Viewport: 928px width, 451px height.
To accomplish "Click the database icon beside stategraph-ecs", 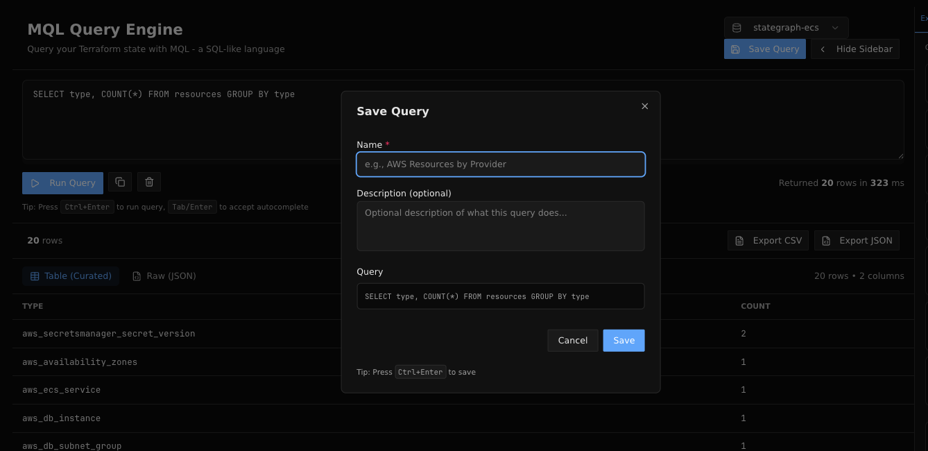I will point(737,28).
